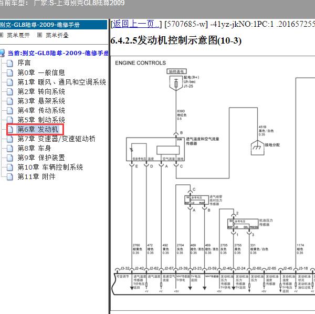
Task: Click the 别克-GL8陆尊-2009-维修手册 panel header
Action: click(54, 25)
